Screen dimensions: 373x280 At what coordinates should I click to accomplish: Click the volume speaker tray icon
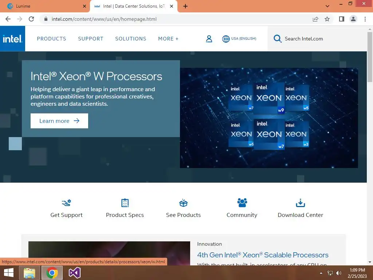338,273
